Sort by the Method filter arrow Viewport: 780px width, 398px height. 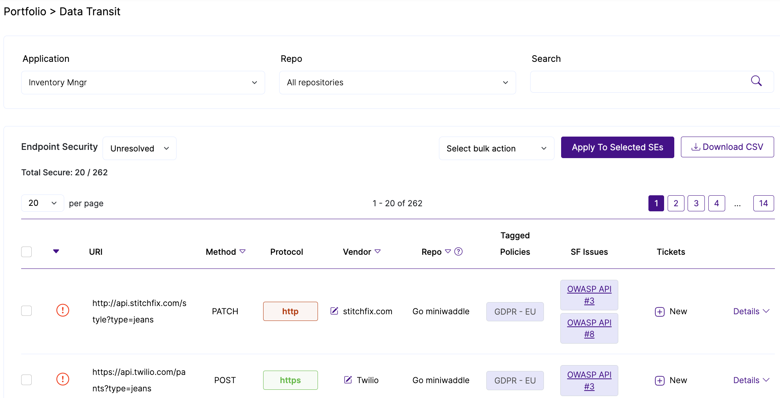(242, 252)
